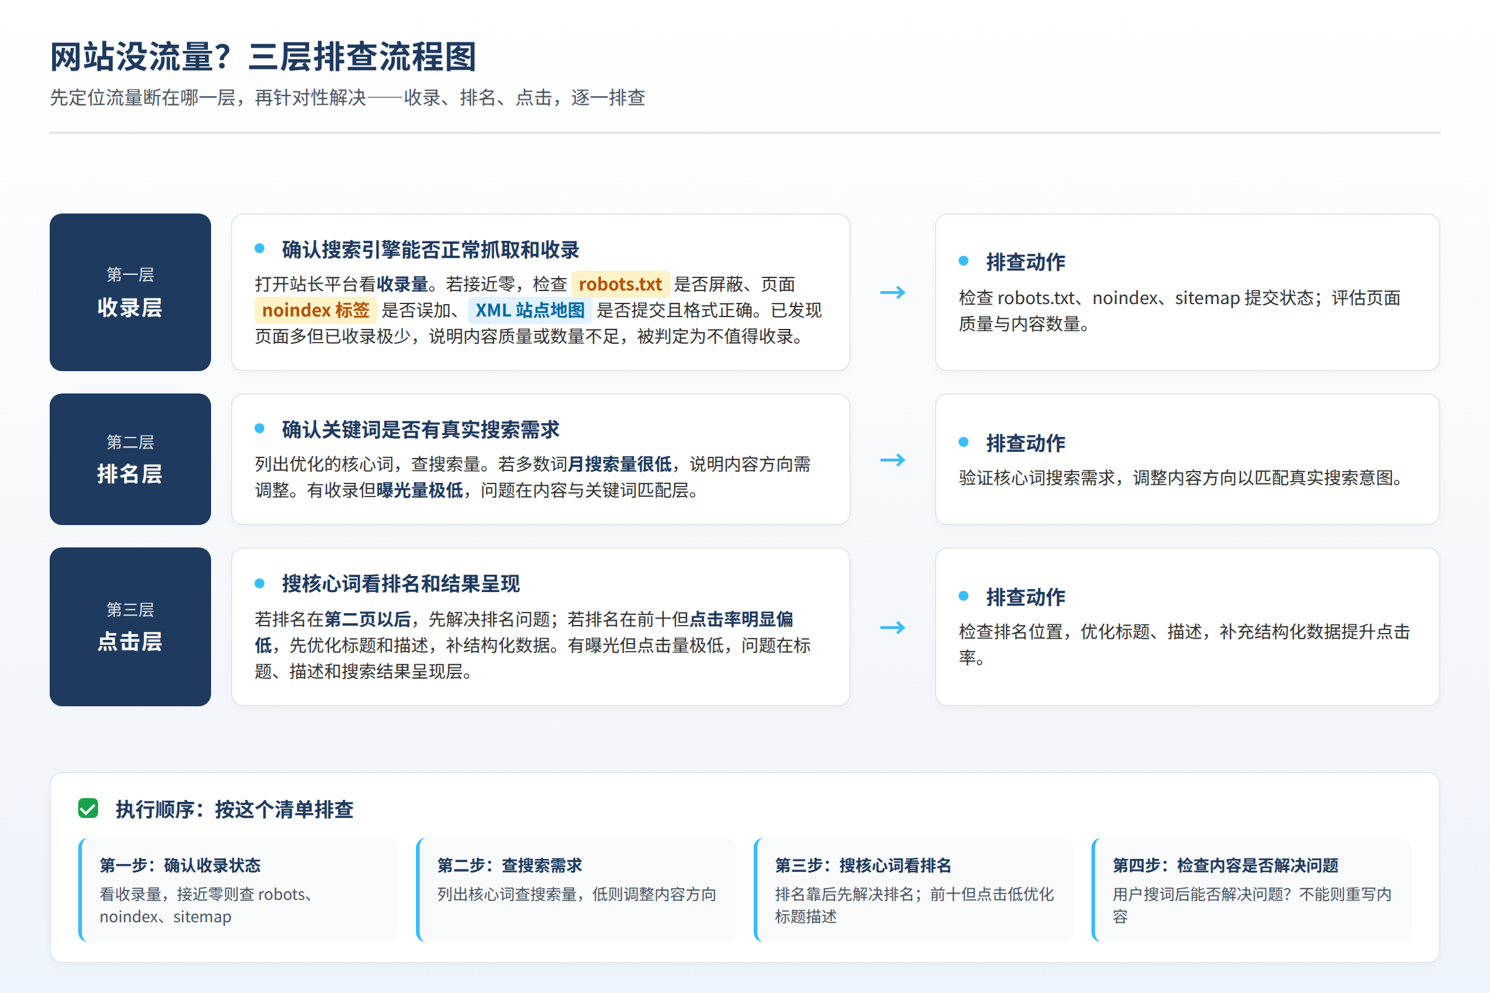1490x993 pixels.
Task: Click the text 列出核心词查搜索量，低则调整内容方向
Action: coord(577,894)
